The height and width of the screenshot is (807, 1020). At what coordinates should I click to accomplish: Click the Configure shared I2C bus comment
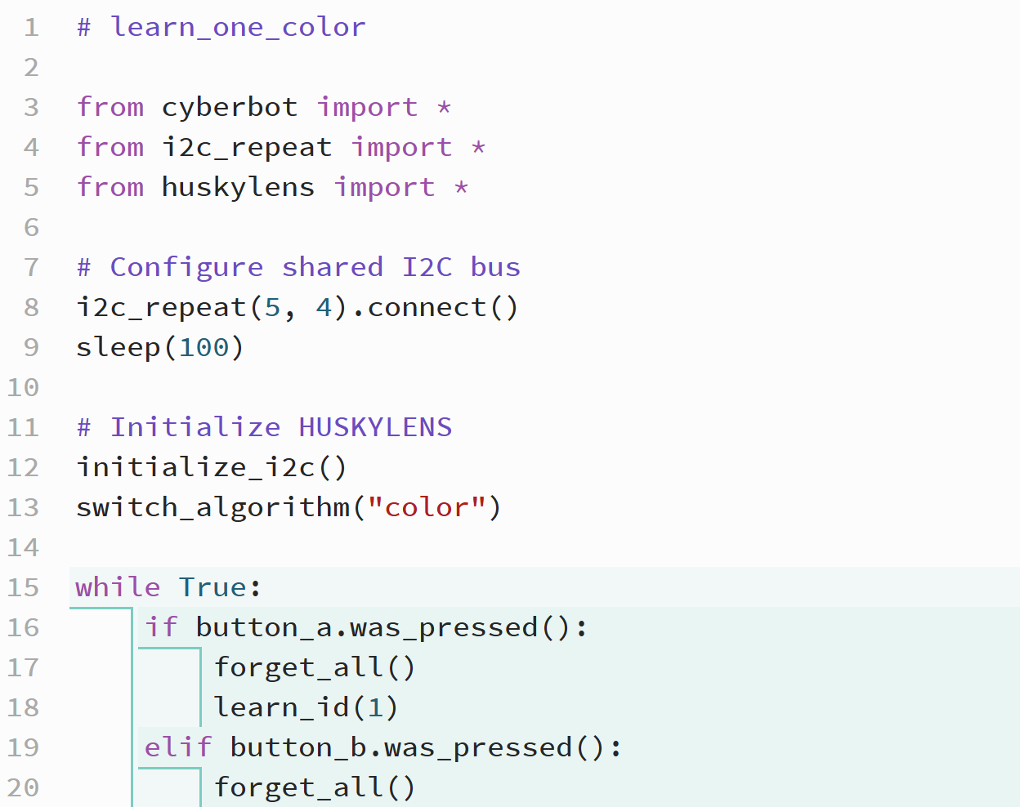298,267
